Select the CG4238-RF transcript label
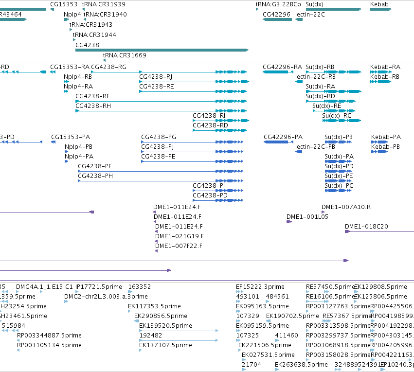Image resolution: width=414 pixels, height=372 pixels. point(92,96)
